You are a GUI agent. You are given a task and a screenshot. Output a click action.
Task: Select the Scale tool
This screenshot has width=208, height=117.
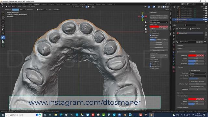coord(3,30)
